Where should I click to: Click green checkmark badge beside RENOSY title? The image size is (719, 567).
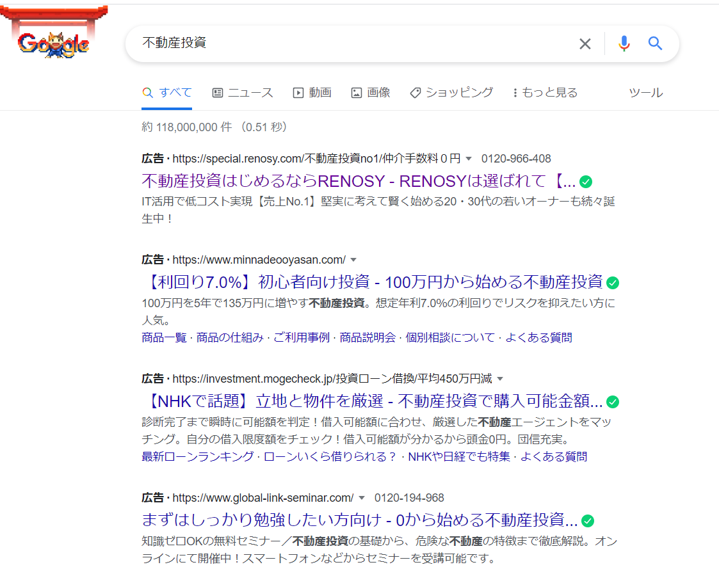click(586, 182)
